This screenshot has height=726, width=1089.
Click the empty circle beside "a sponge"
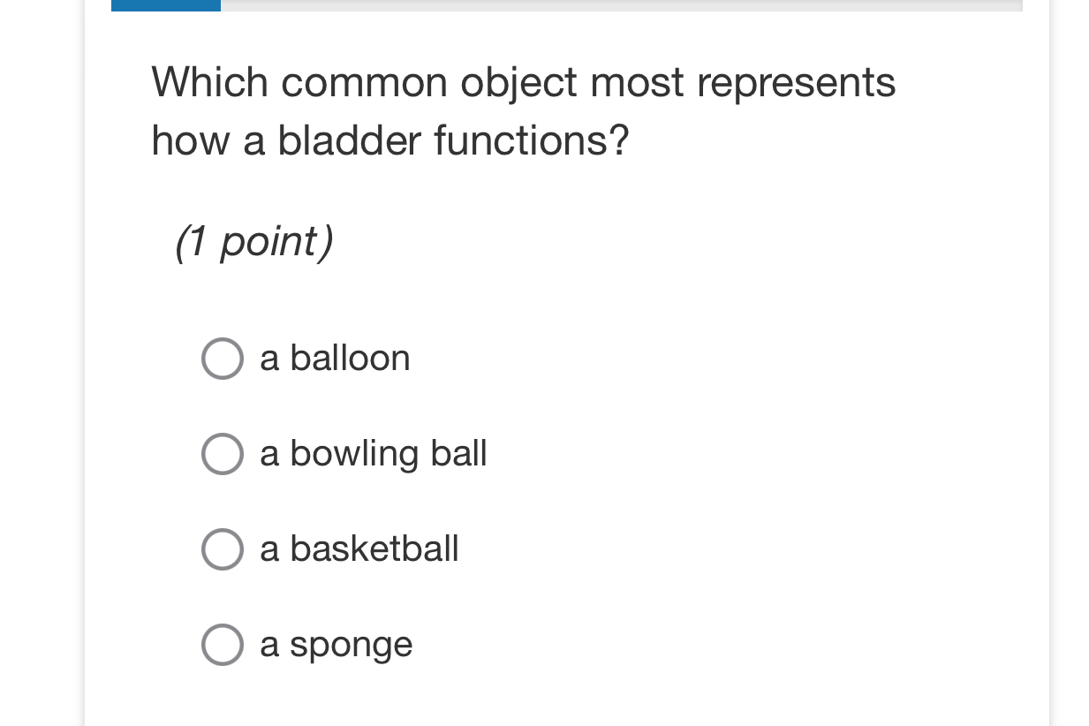point(222,645)
